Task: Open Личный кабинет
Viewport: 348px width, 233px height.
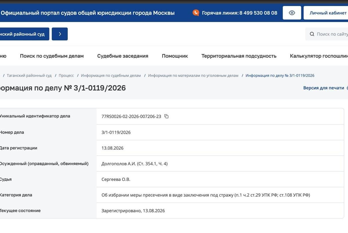Action: coord(326,13)
